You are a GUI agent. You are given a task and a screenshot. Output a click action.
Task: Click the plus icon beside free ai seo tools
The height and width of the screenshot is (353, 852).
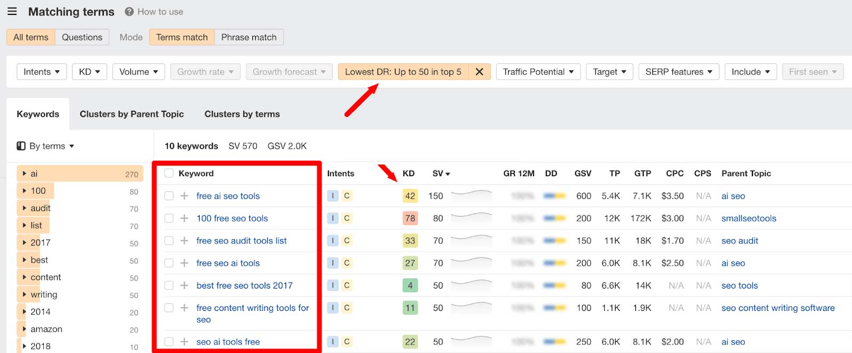pyautogui.click(x=184, y=196)
